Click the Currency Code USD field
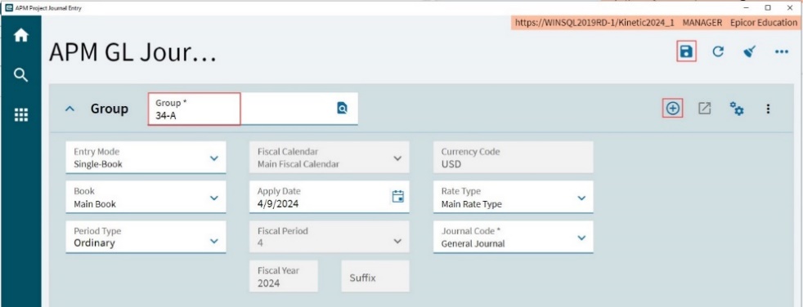This screenshot has height=307, width=803. pyautogui.click(x=514, y=158)
